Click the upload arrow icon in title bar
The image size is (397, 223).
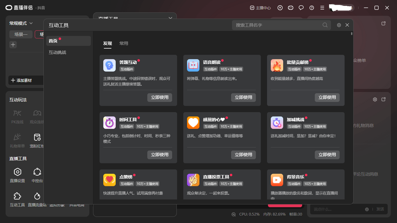[280, 8]
